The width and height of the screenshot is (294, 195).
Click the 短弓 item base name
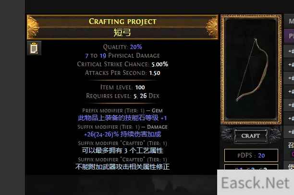click(122, 33)
